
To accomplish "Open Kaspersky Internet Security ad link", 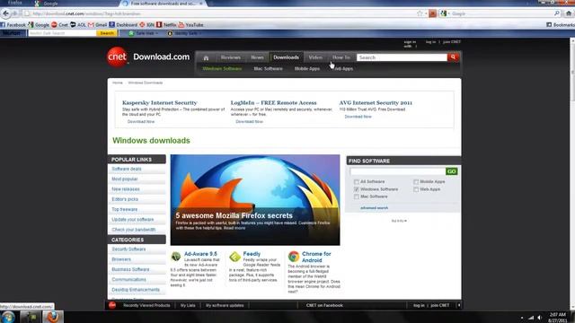I will tap(160, 102).
